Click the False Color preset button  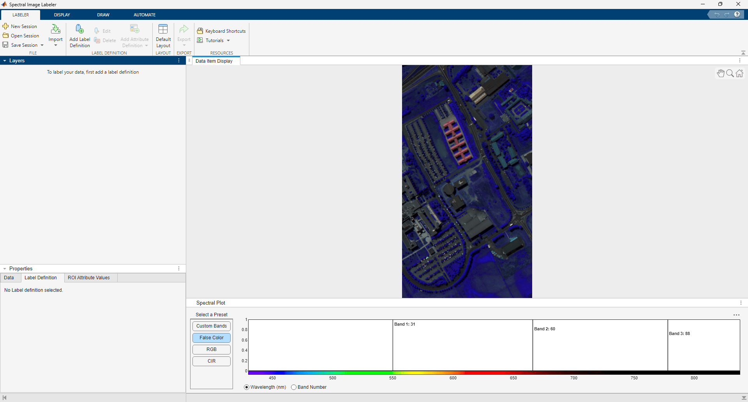tap(211, 338)
